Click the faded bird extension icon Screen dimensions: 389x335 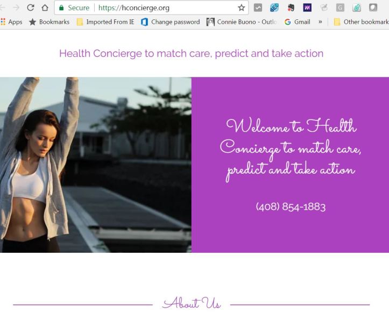point(324,8)
